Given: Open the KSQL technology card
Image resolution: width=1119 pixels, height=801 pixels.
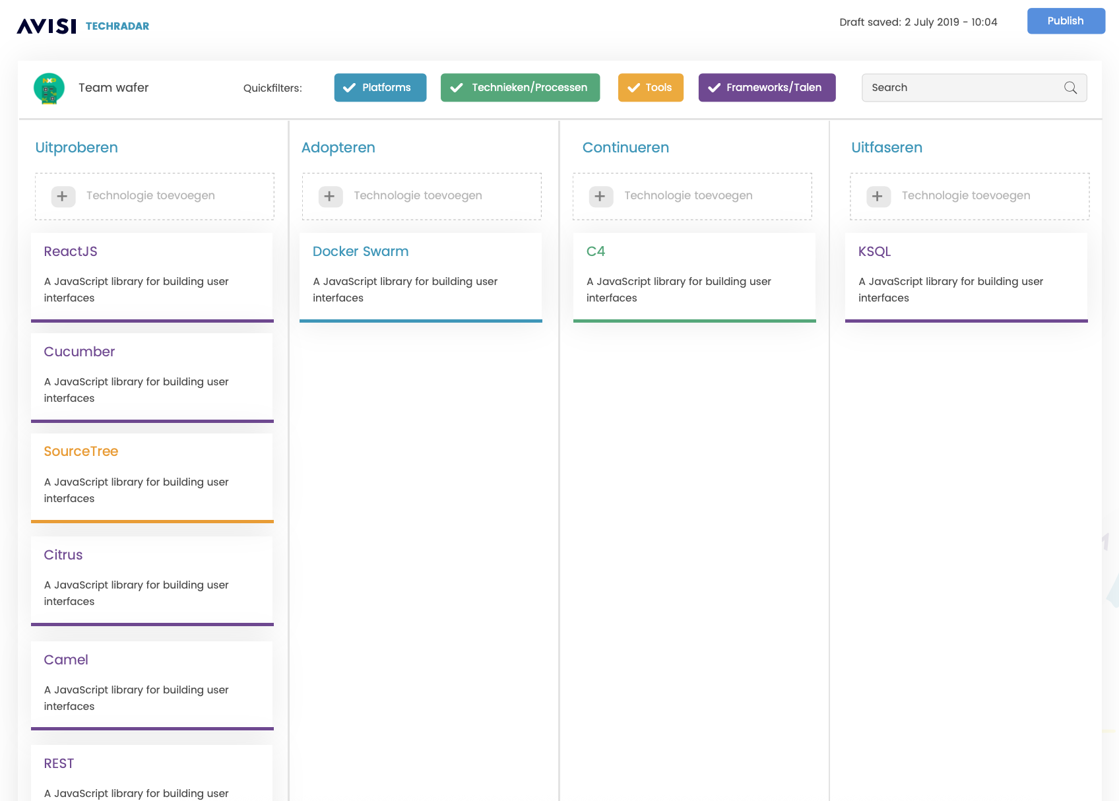Looking at the screenshot, I should click(966, 276).
